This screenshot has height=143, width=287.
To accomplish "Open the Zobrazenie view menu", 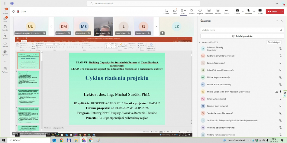I will [209, 11].
